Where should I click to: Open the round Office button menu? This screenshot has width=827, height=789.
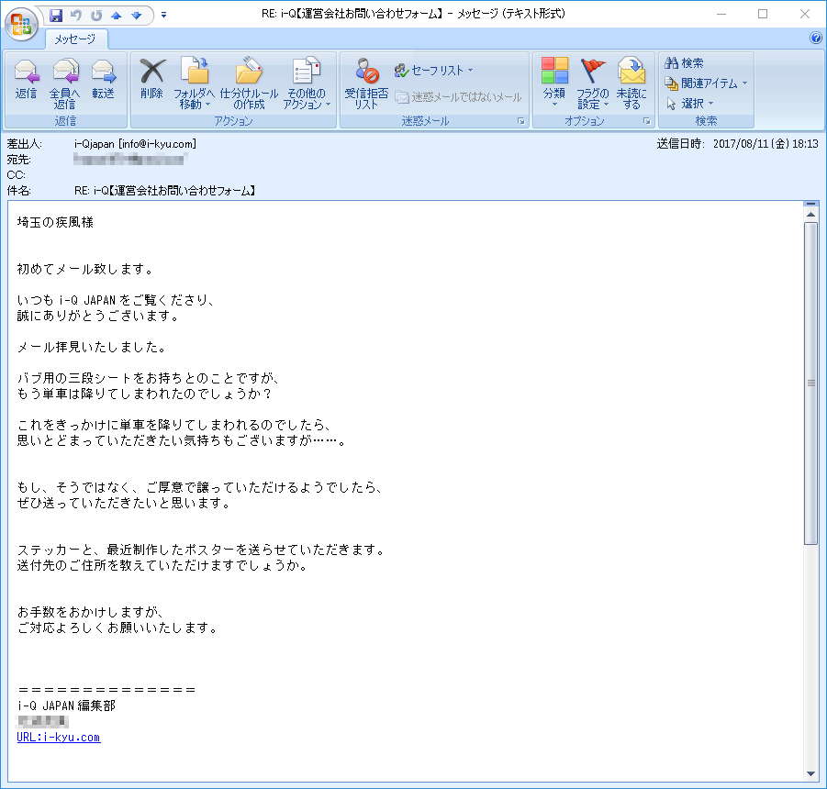click(21, 24)
